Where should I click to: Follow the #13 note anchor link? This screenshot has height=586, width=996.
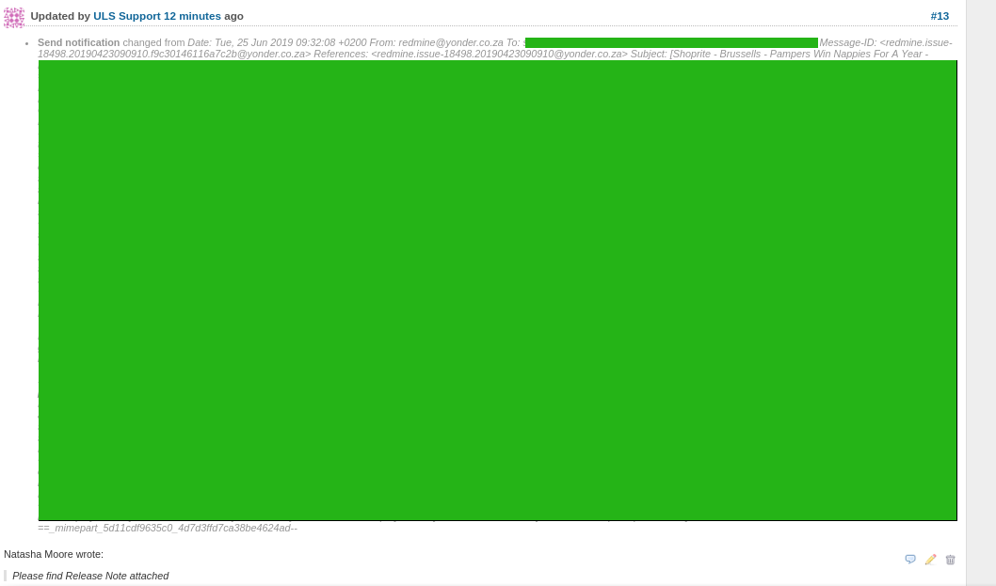[x=940, y=16]
